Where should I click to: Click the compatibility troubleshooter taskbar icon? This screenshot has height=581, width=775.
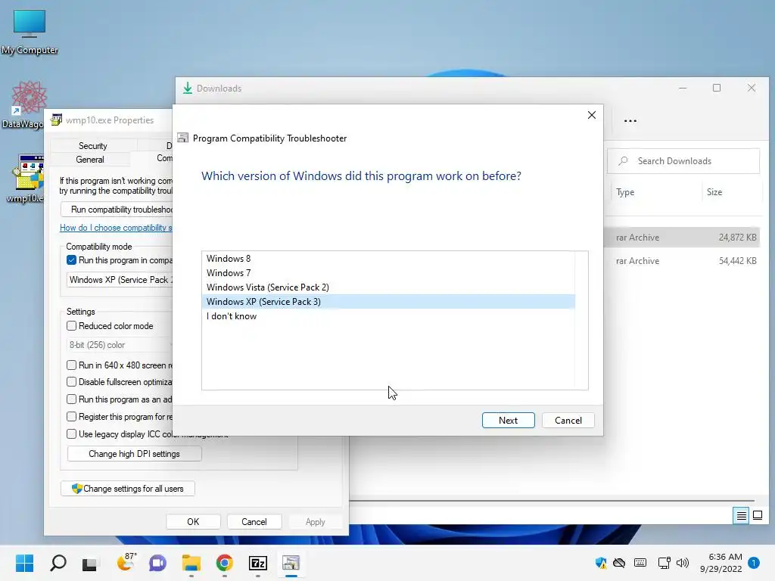[x=291, y=563]
